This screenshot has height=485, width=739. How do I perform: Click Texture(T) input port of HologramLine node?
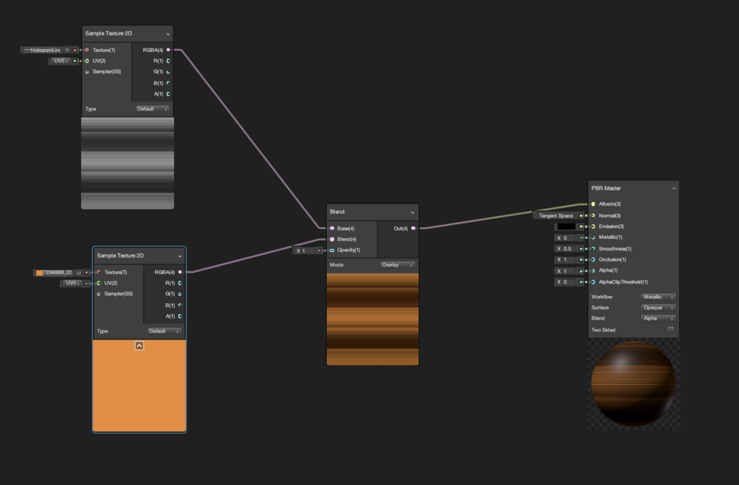(87, 50)
